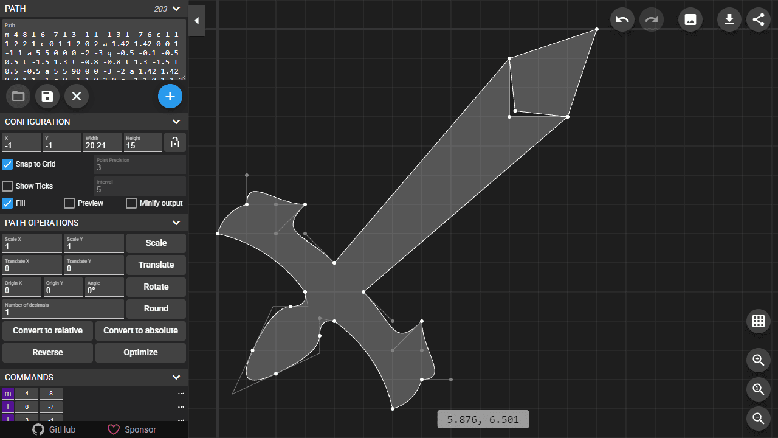Select the m command type cell
This screenshot has width=778, height=438.
8,394
